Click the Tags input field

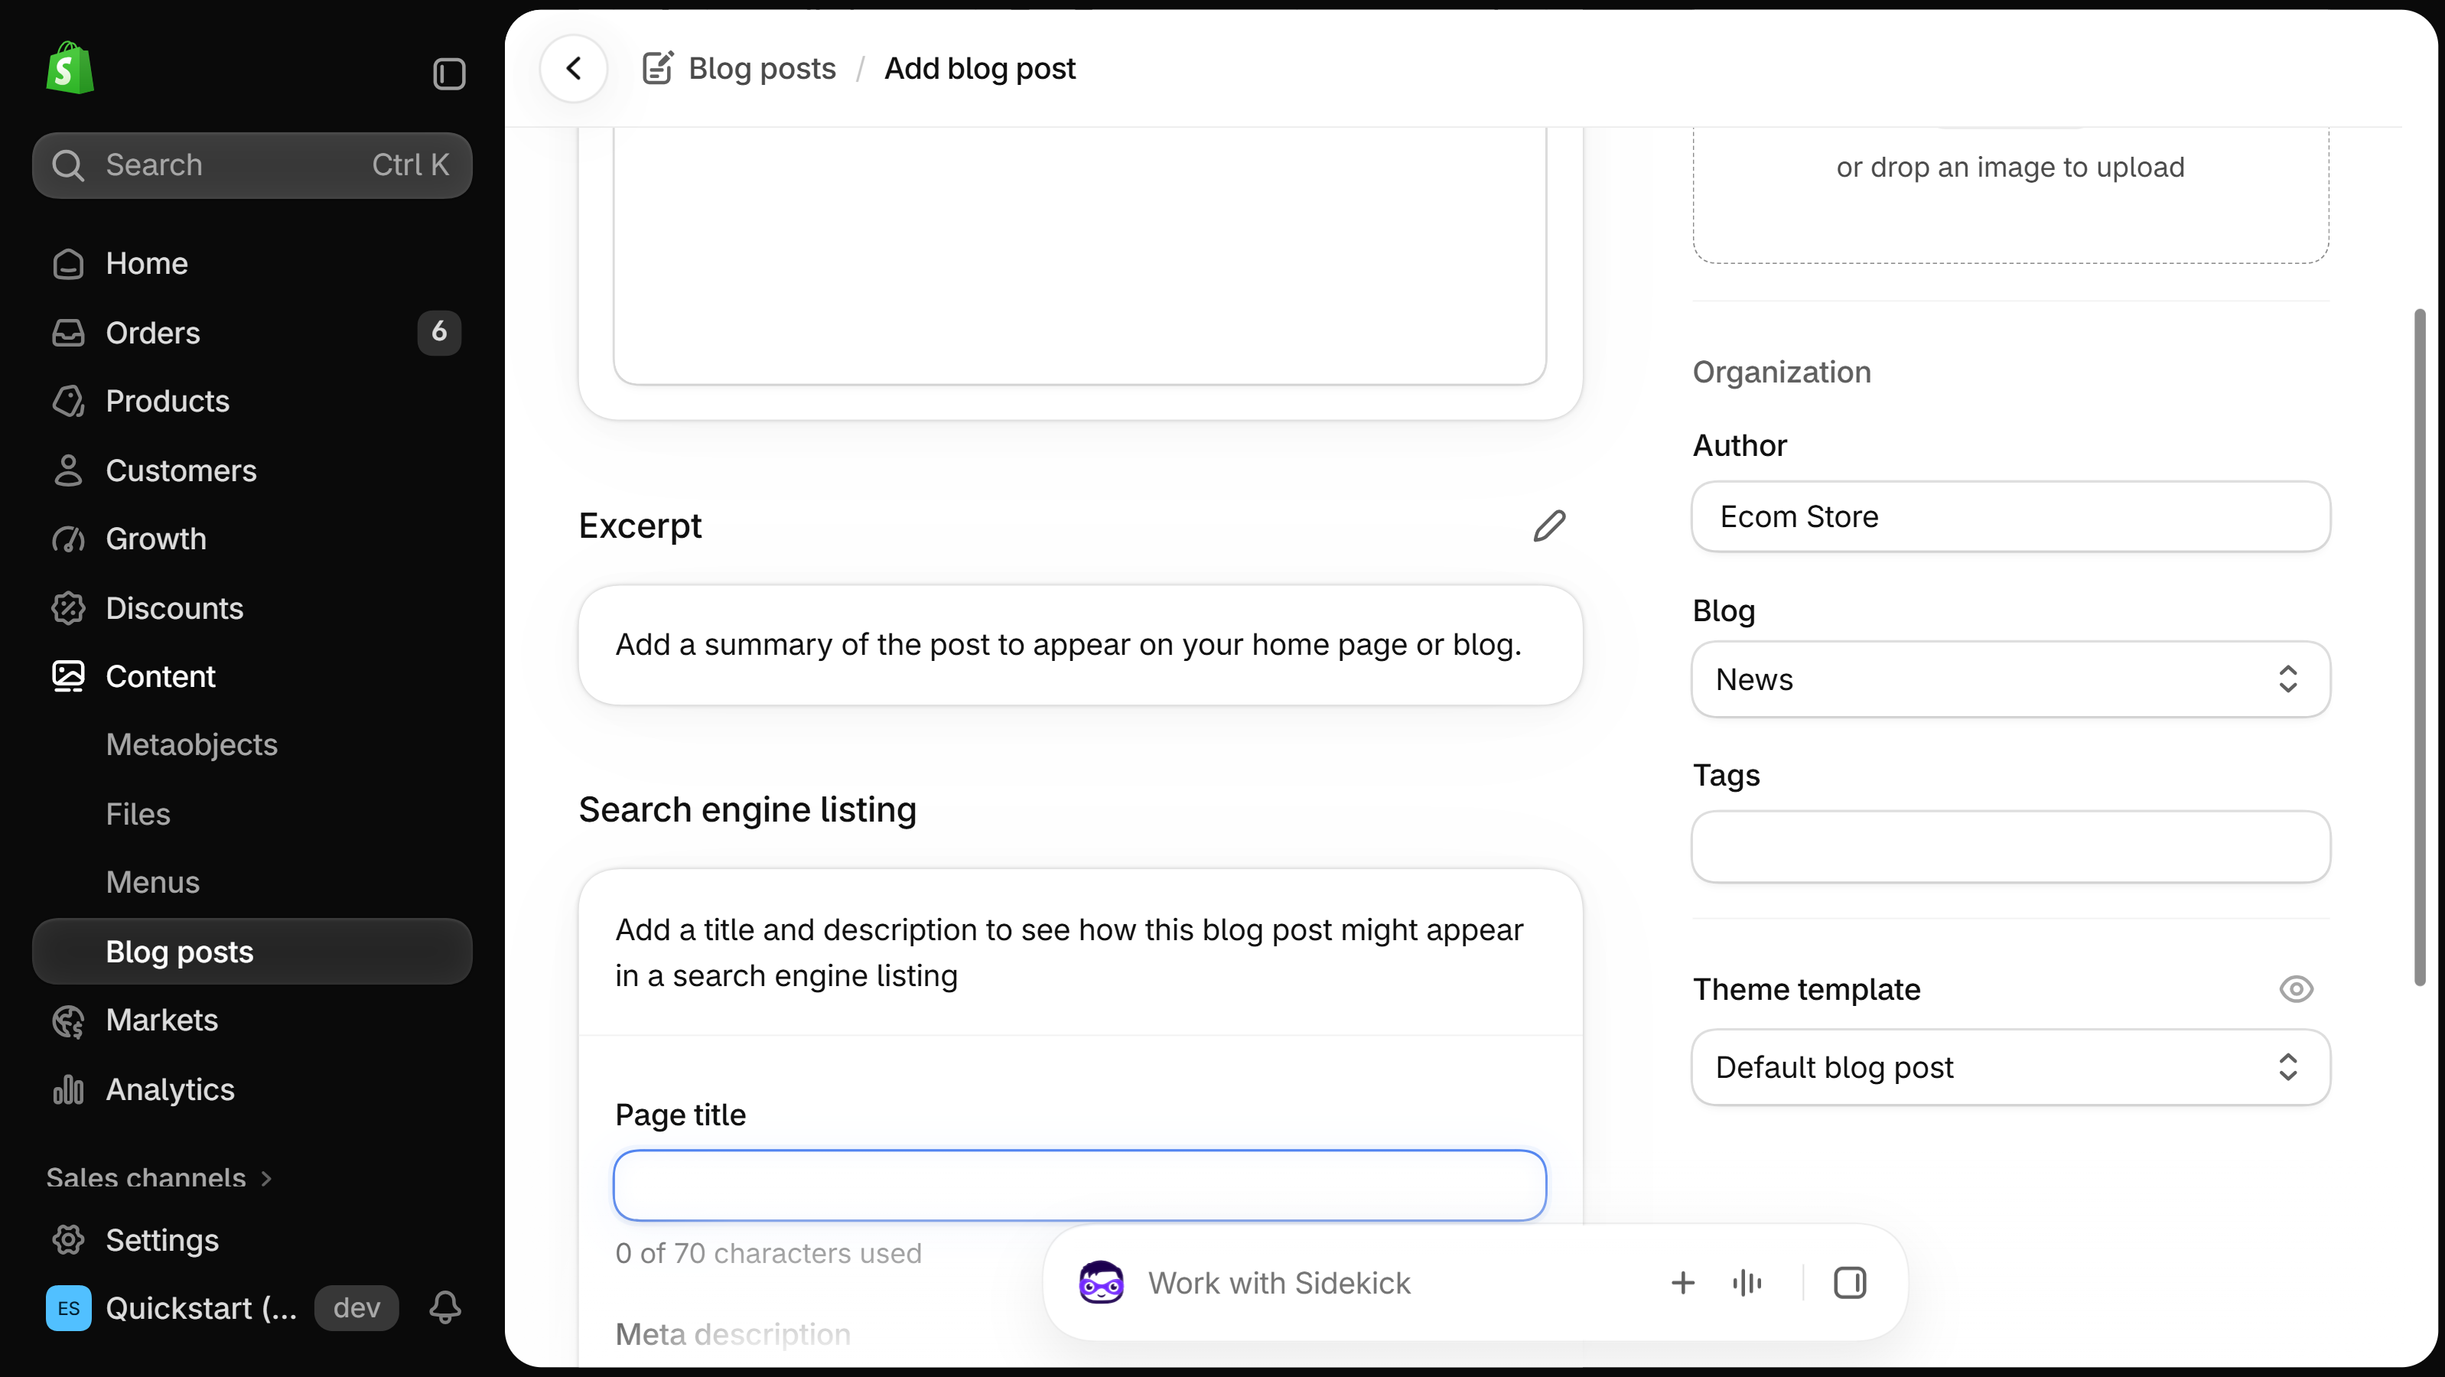coord(2010,847)
